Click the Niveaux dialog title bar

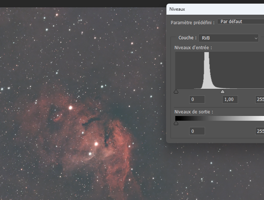click(x=215, y=9)
